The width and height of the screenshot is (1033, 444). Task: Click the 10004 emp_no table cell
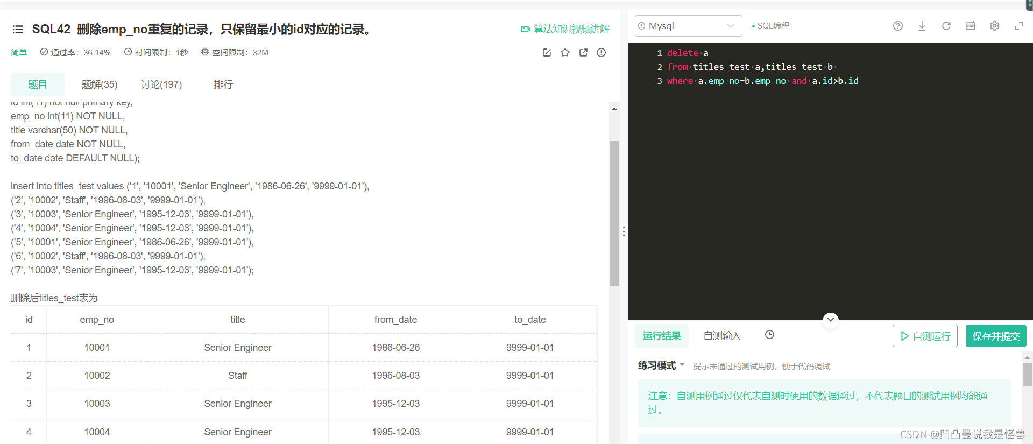[97, 432]
